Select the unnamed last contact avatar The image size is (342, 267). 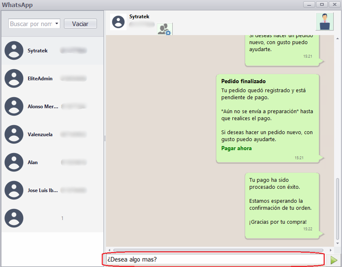tap(14, 218)
